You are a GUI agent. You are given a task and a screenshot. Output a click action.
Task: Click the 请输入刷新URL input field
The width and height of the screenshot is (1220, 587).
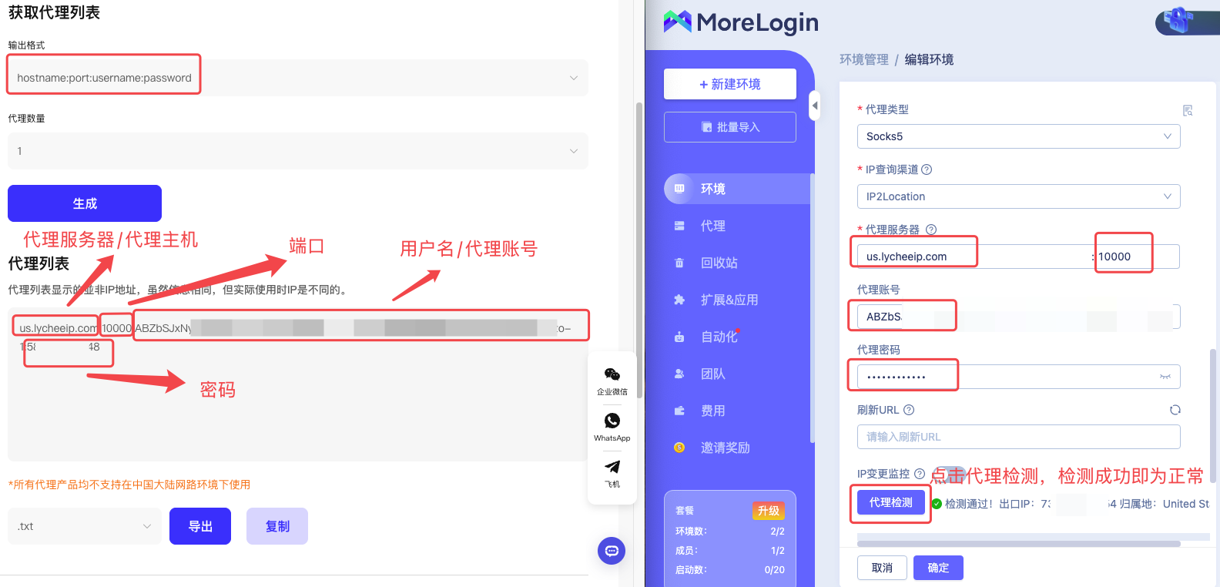[x=1018, y=437]
